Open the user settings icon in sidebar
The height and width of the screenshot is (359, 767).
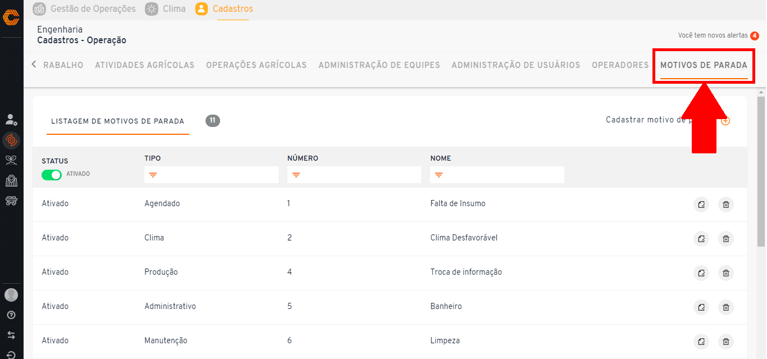(11, 120)
